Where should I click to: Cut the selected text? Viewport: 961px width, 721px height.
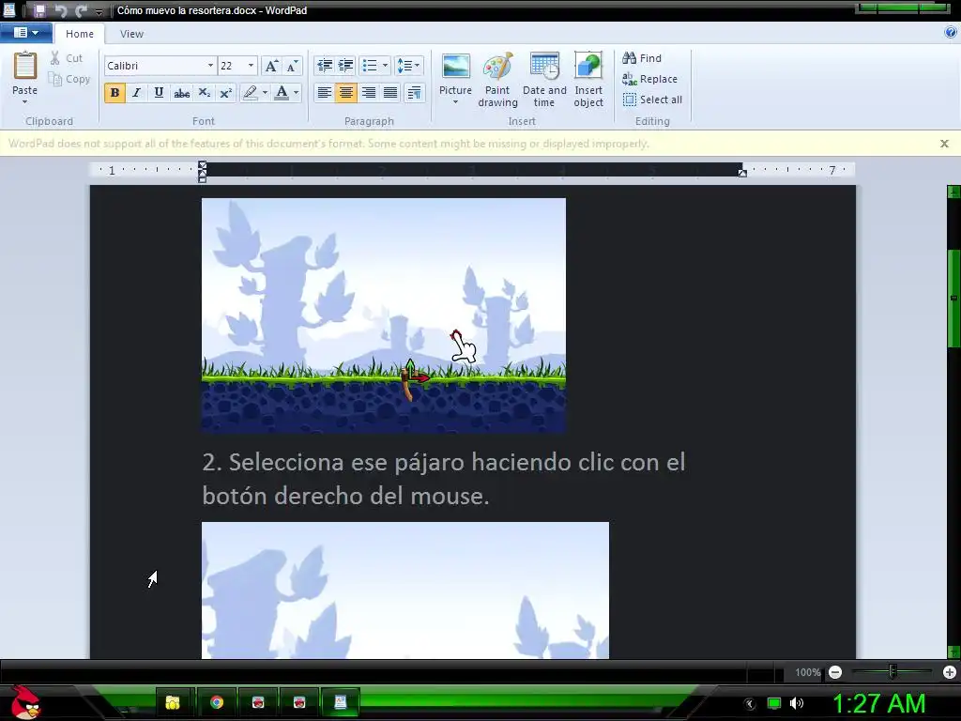pyautogui.click(x=67, y=58)
